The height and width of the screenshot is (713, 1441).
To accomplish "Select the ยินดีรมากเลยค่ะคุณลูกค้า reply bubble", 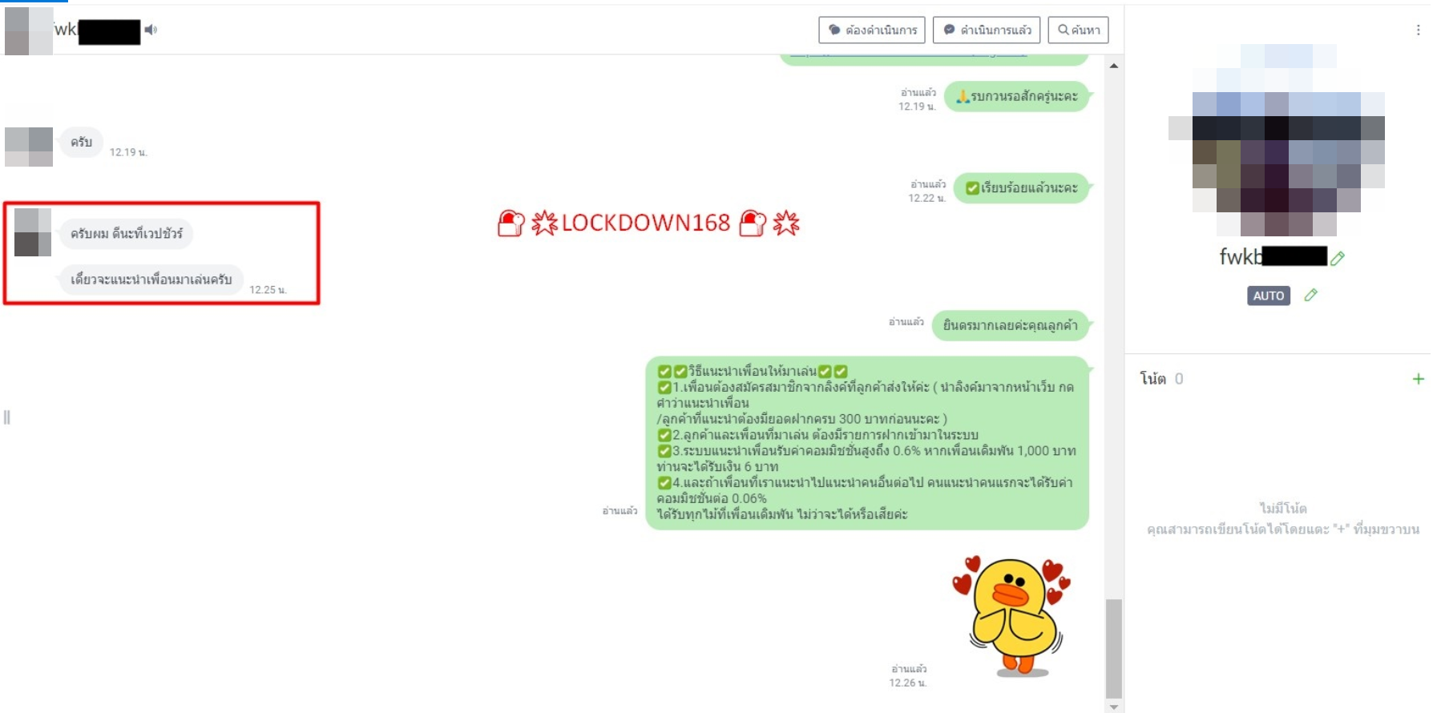I will [x=1010, y=325].
